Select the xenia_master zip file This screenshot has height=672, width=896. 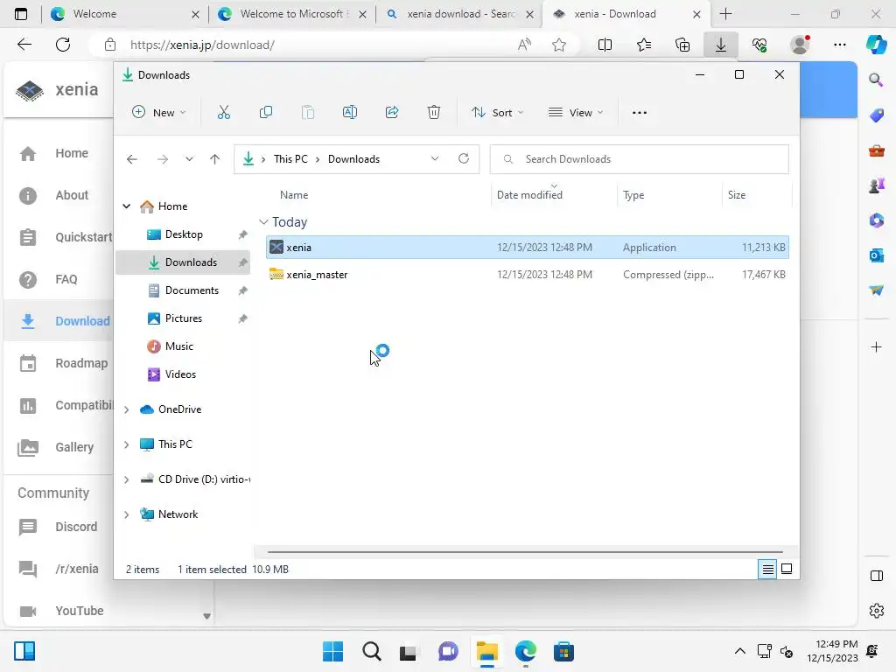coord(528,275)
